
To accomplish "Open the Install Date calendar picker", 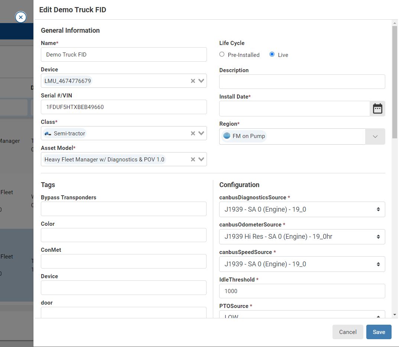I will tap(377, 109).
